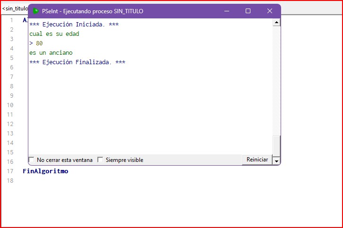Click line number 17 in the gutter
Screen dimensions: 343x228
pos(11,171)
